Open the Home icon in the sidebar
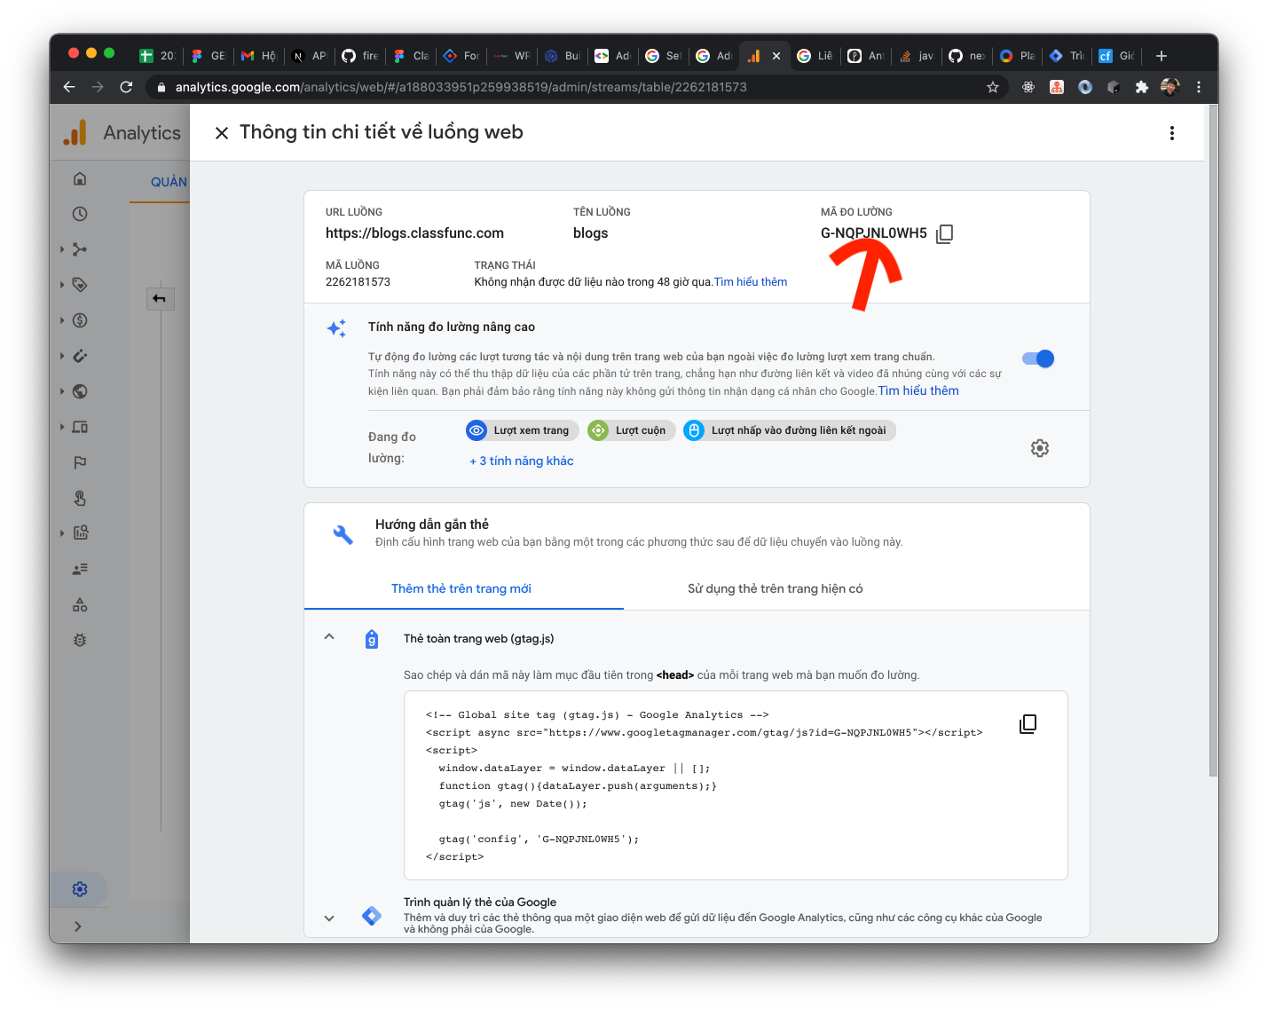The image size is (1268, 1009). click(x=80, y=178)
